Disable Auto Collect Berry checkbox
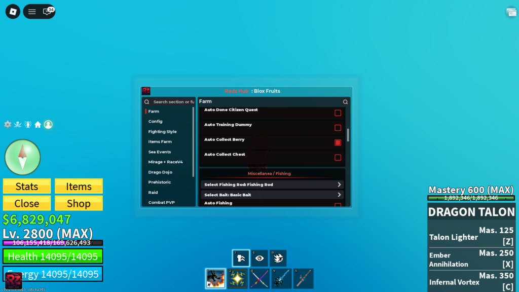The width and height of the screenshot is (519, 292). pyautogui.click(x=338, y=142)
